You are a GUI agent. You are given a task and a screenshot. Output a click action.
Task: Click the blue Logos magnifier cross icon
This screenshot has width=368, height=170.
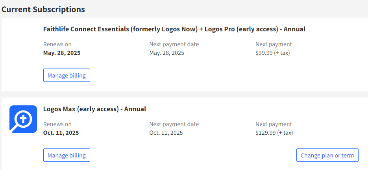click(23, 119)
